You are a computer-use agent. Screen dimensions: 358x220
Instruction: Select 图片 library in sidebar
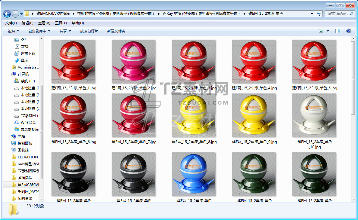click(x=21, y=40)
